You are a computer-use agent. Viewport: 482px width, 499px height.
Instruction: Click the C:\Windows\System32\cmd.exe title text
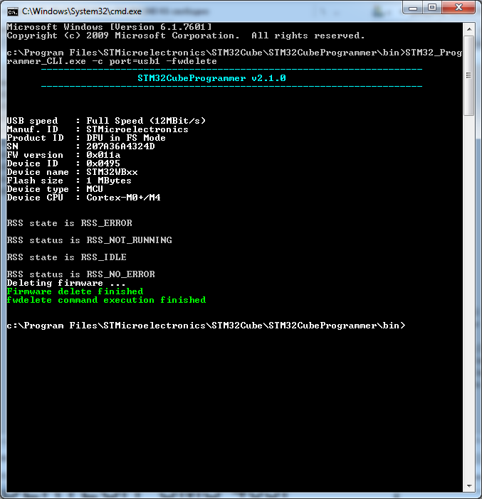[82, 11]
